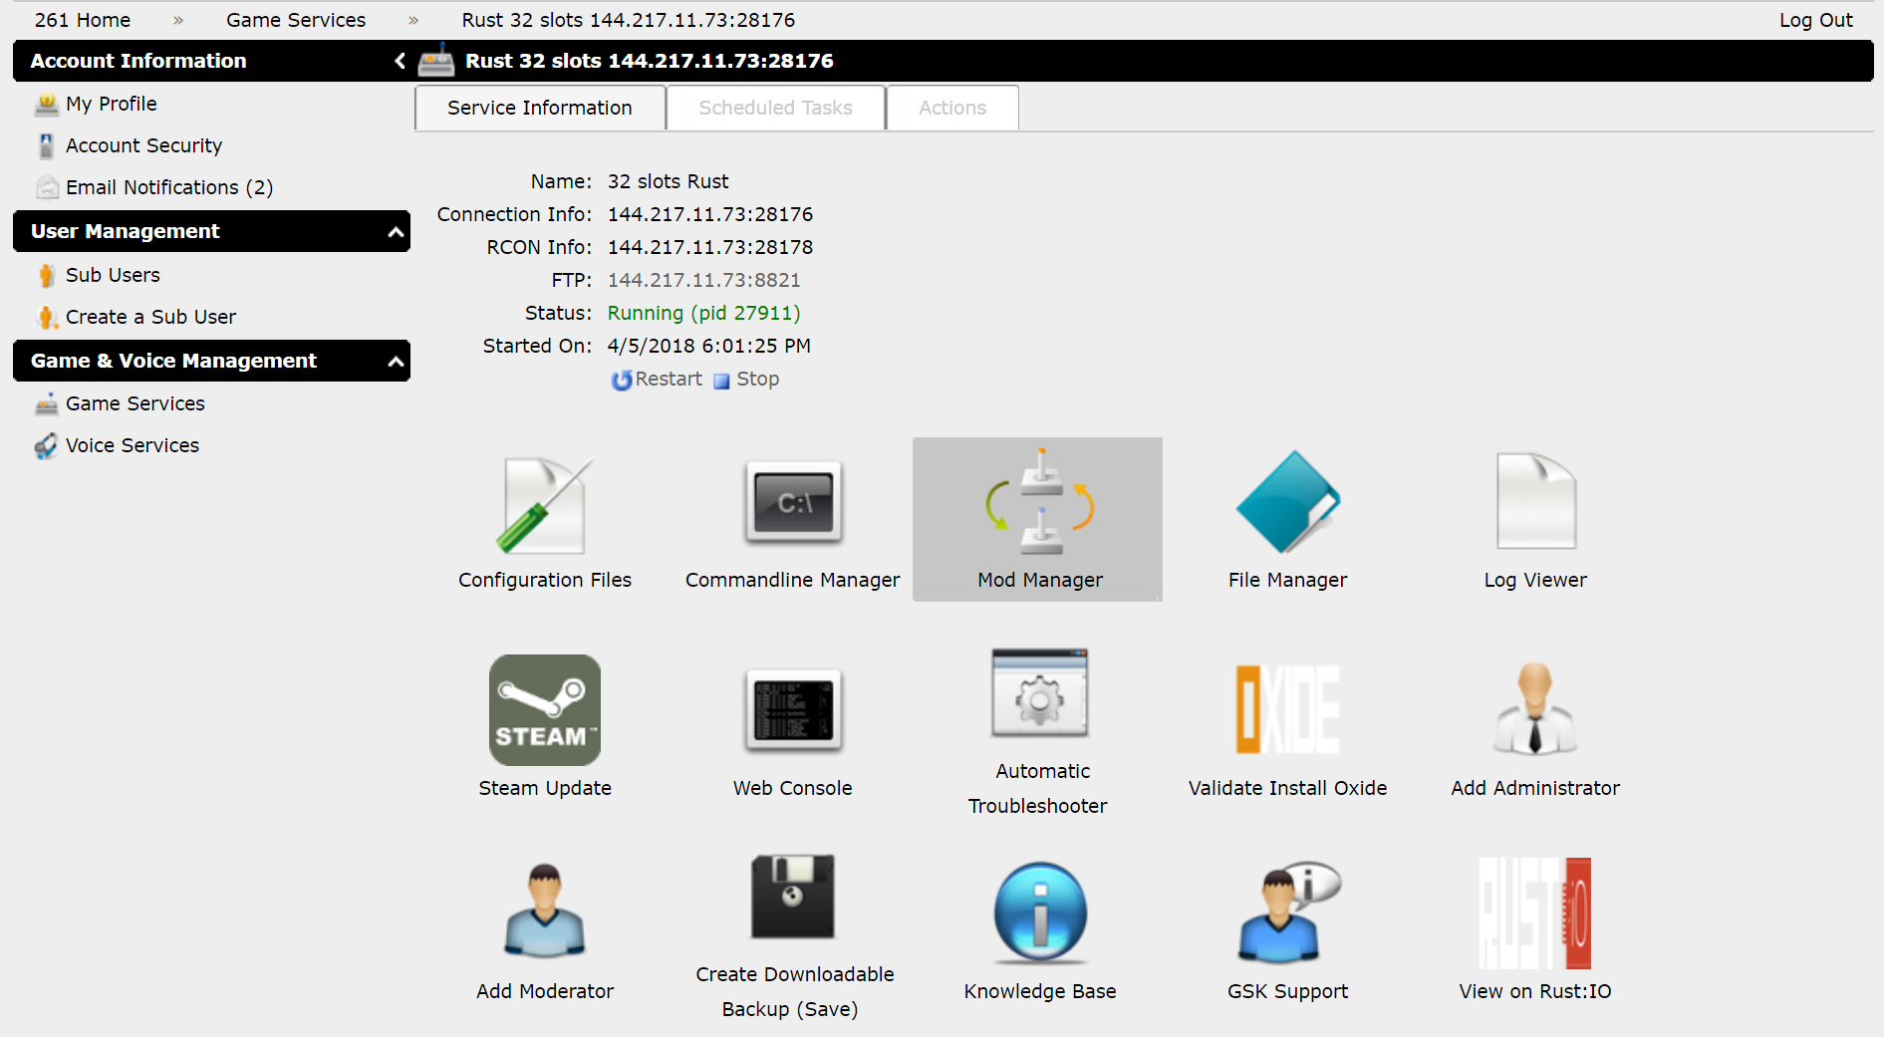Open Voice Services text link
Screen dimensions: 1884x1037
point(133,445)
